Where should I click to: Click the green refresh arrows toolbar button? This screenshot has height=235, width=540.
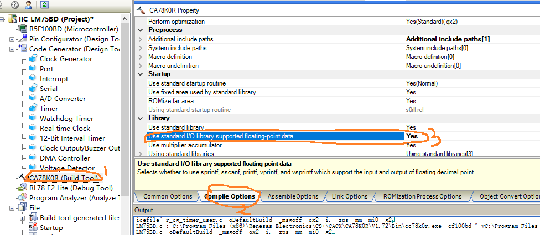(x=44, y=5)
